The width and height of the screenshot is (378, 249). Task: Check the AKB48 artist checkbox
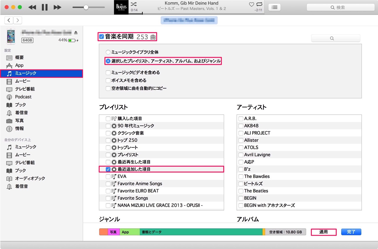(x=241, y=126)
